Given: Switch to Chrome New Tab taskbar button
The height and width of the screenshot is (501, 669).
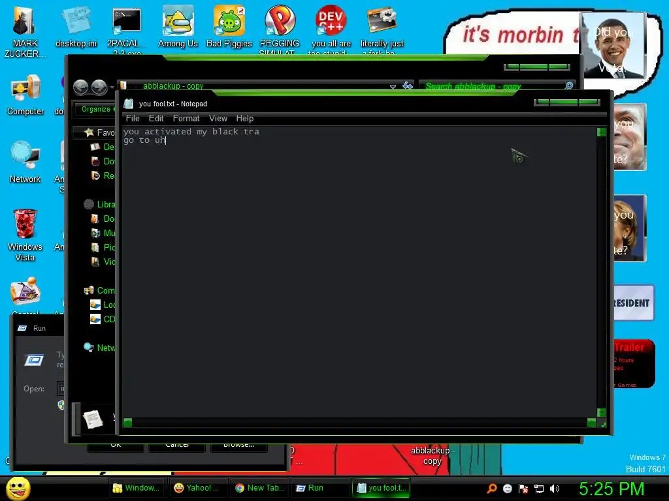Looking at the screenshot, I should [x=259, y=488].
